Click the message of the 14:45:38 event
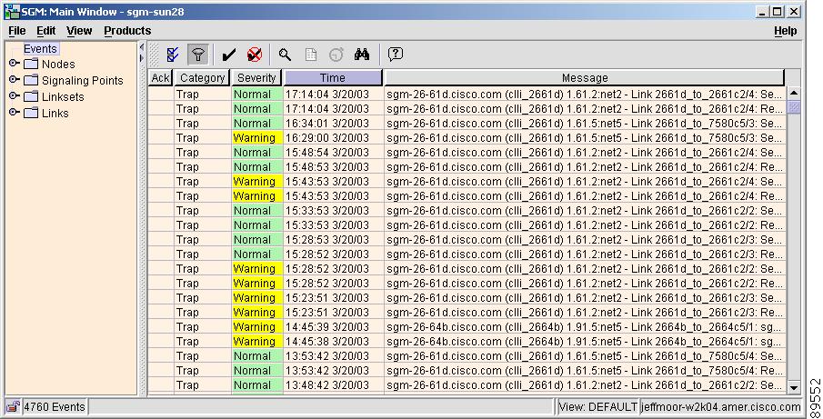Screen dimensions: 823x419 tap(585, 342)
